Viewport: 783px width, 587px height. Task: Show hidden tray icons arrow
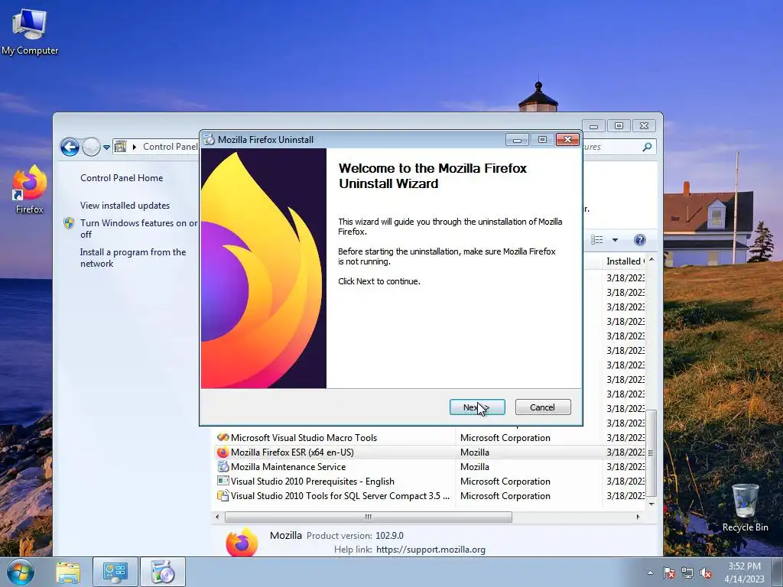[x=650, y=572]
